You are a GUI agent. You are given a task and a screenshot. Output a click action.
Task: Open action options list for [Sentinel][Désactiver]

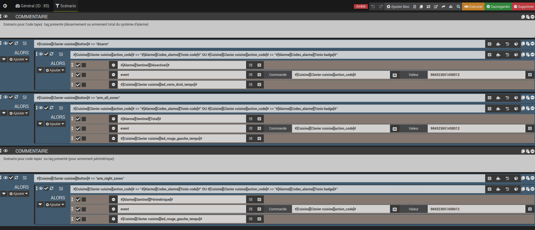pyautogui.click(x=251, y=65)
